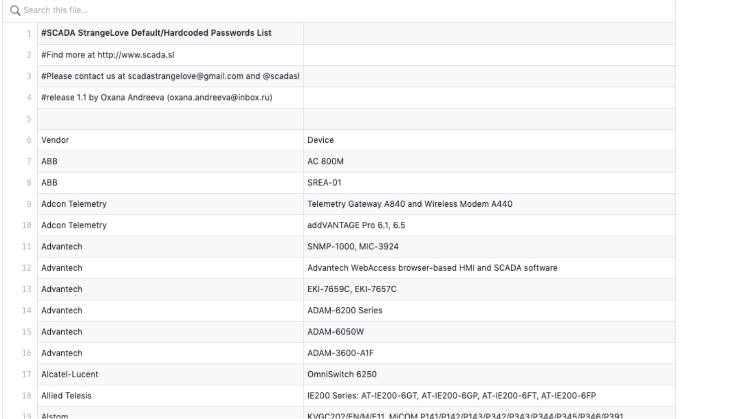740x419 pixels.
Task: Select the 'EKI-7659C, EKI-7657C' cell
Action: pos(490,289)
